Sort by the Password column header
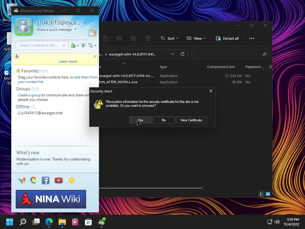The width and height of the screenshot is (305, 229). click(x=254, y=67)
